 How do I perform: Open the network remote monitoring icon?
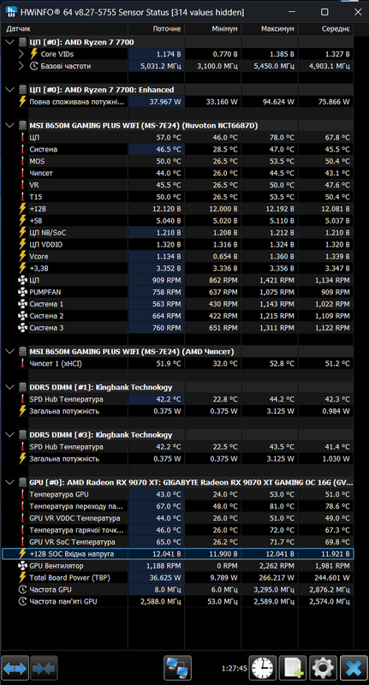tap(178, 668)
